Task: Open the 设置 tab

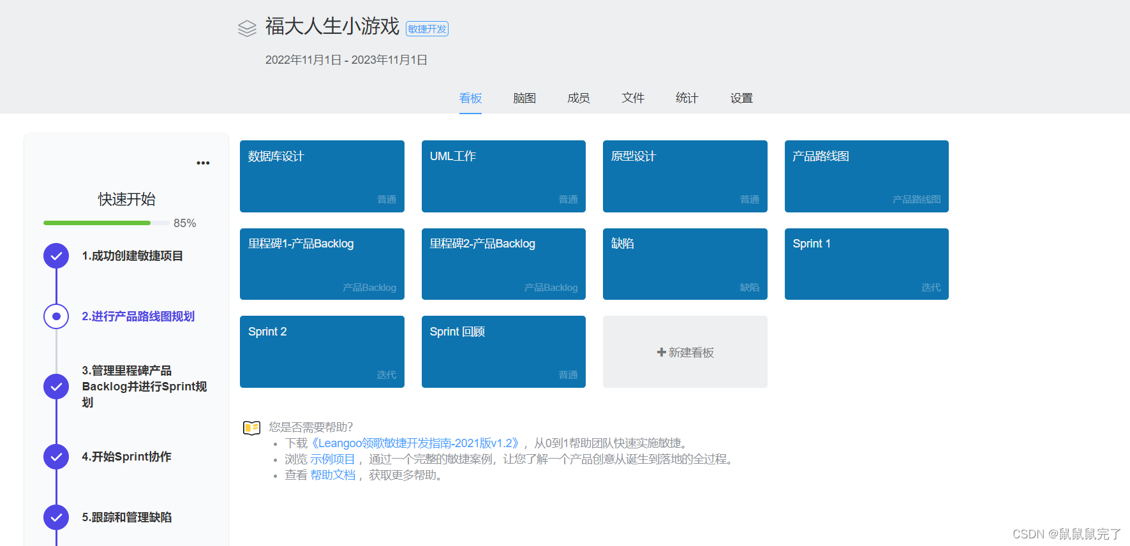Action: [741, 98]
